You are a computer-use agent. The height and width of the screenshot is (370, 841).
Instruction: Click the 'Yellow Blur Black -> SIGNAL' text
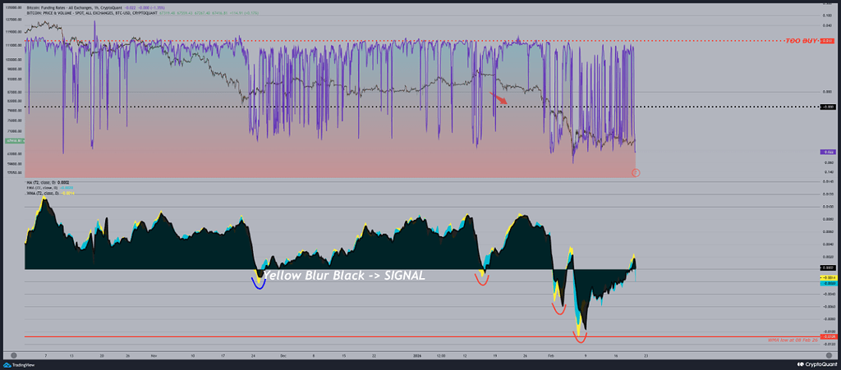[x=344, y=276]
